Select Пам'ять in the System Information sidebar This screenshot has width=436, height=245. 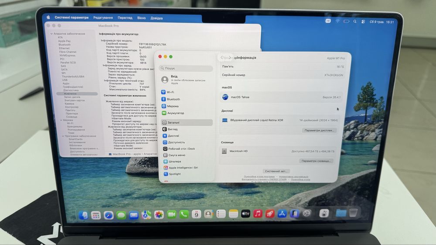(70, 110)
